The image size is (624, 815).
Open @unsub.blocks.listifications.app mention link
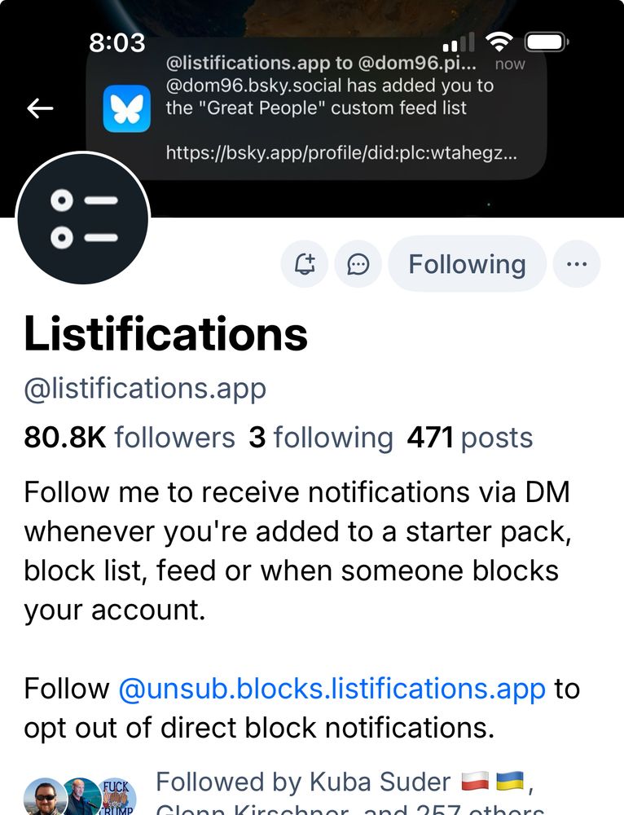coord(332,689)
